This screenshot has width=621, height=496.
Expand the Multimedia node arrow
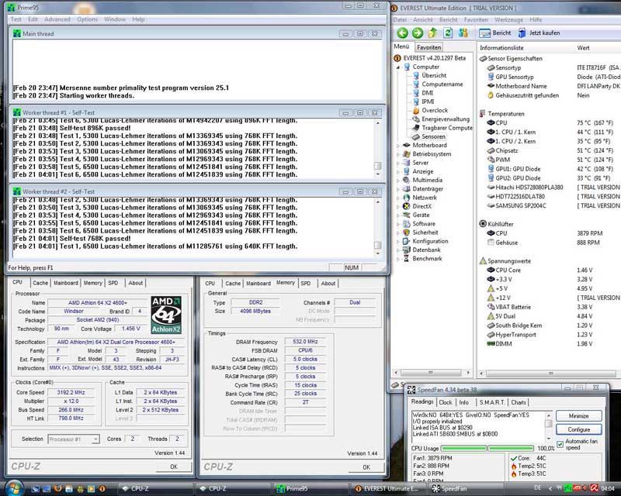click(398, 181)
